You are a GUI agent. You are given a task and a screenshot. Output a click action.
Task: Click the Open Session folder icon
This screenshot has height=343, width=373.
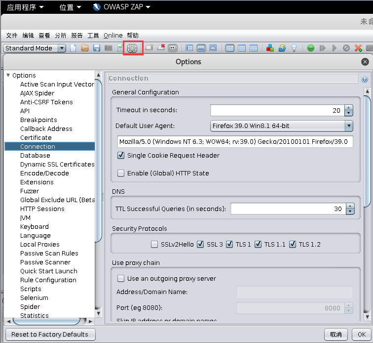[x=85, y=48]
